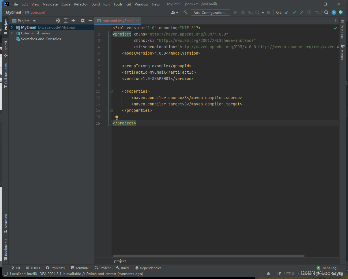Click the fold end marker at line 14
The width and height of the screenshot is (348, 279).
[x=111, y=111]
